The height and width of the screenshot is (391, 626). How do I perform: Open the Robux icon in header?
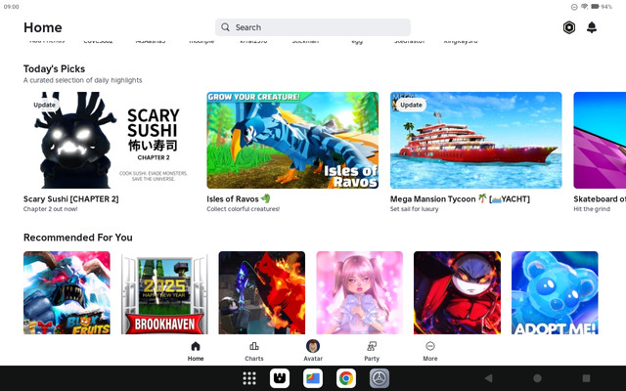[x=569, y=27]
